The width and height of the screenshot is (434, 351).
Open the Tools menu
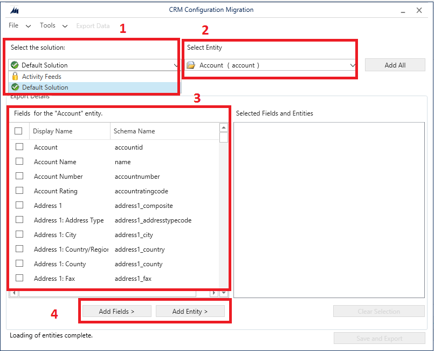(x=47, y=25)
